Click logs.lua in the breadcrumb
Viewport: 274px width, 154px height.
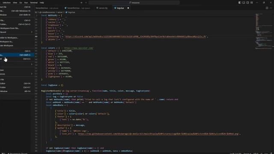pos(71,12)
